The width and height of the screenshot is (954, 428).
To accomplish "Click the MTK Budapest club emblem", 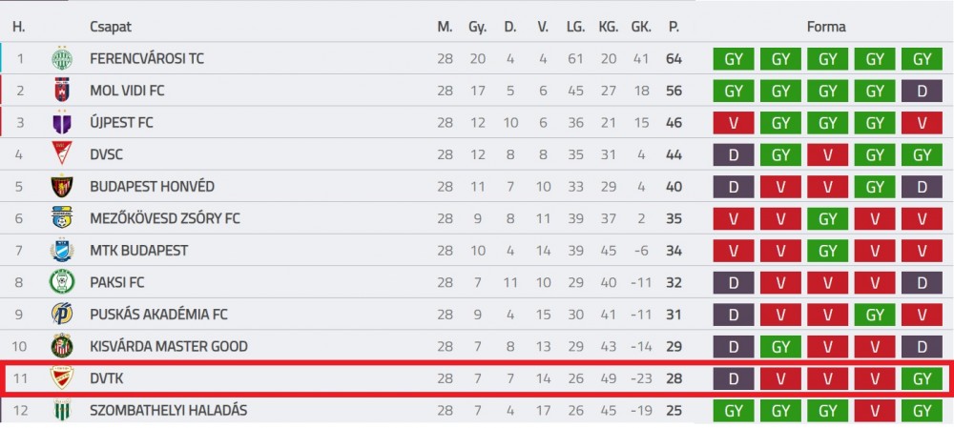I will click(61, 251).
